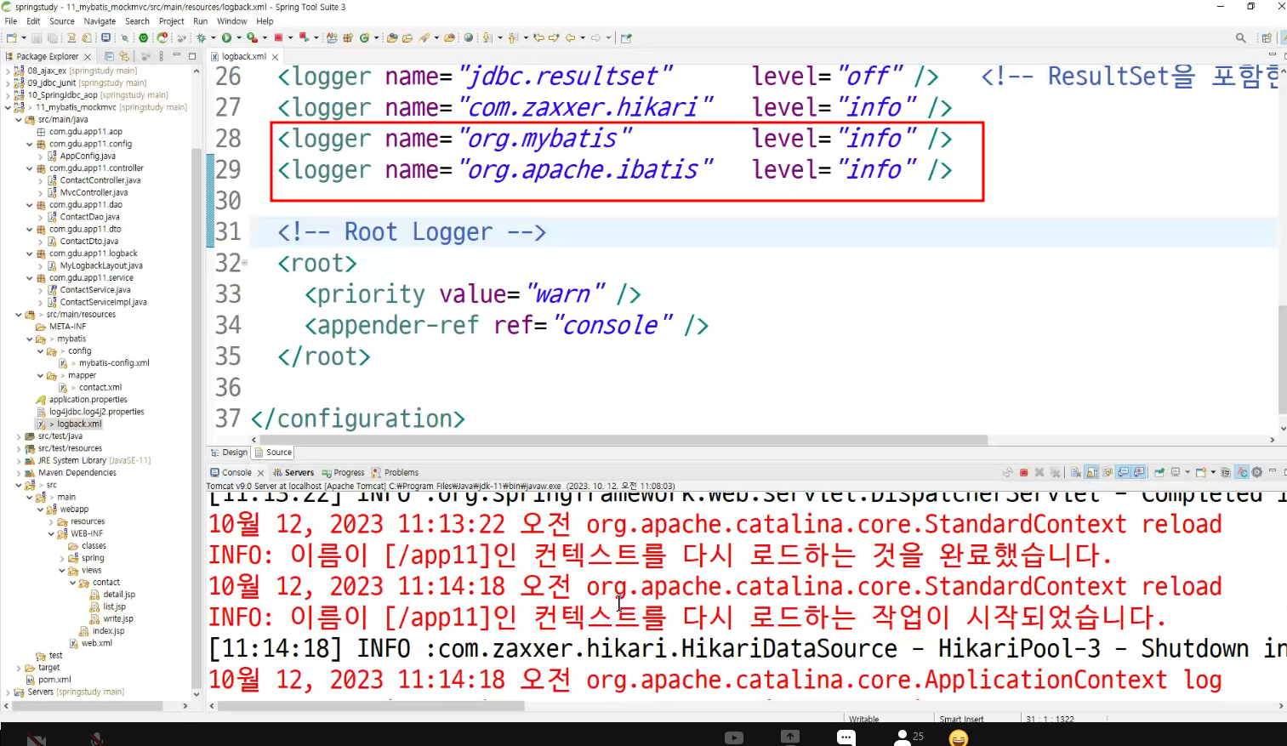Toggle Pin Console button
1287x746 pixels.
[x=1159, y=472]
